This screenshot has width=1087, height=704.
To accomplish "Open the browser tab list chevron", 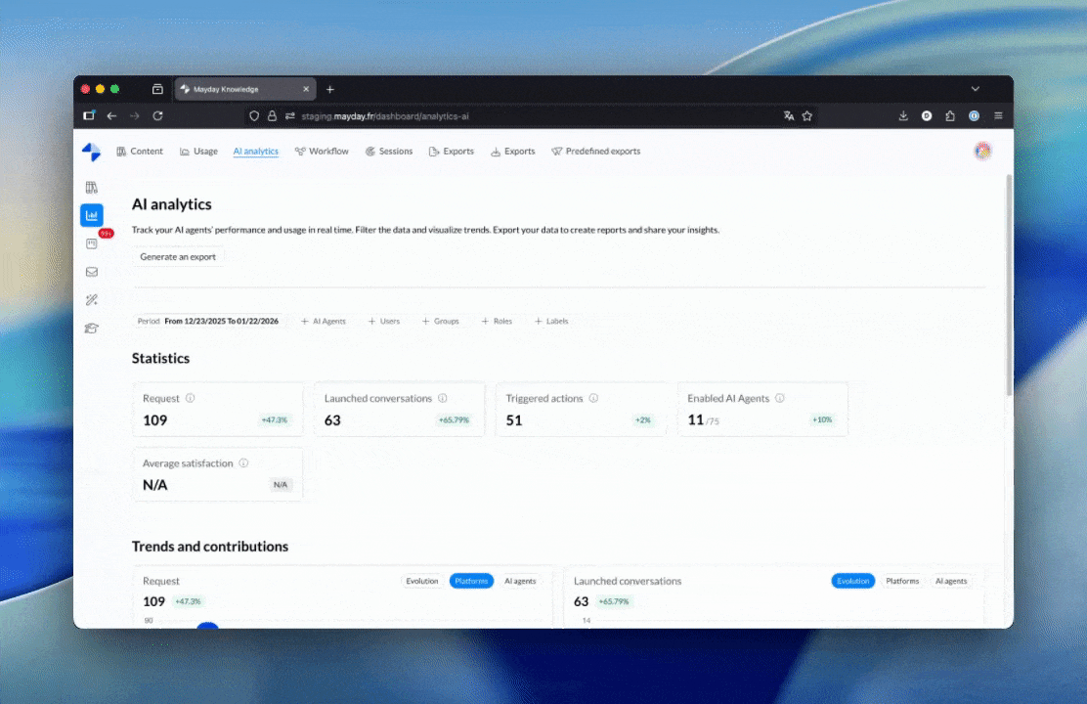I will point(975,89).
